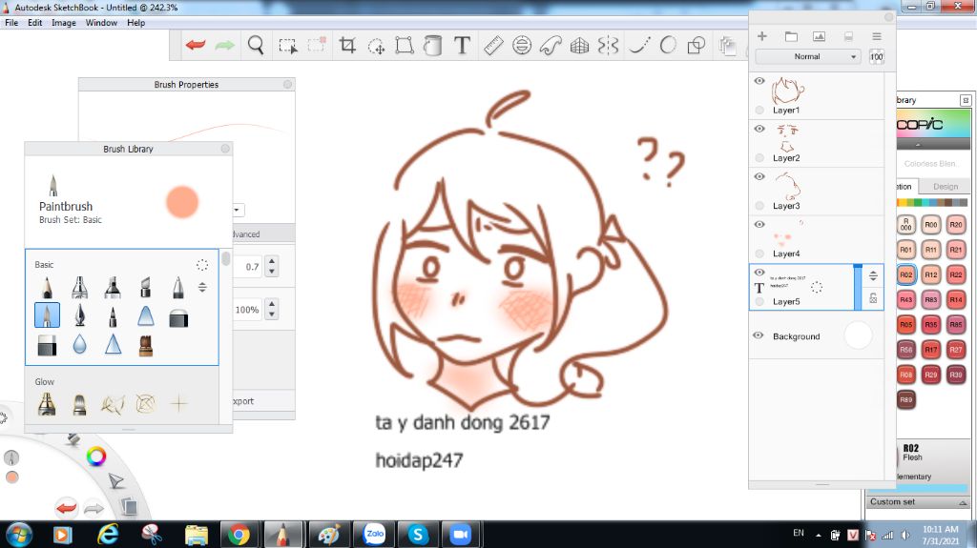Open the Image menu

(x=64, y=23)
